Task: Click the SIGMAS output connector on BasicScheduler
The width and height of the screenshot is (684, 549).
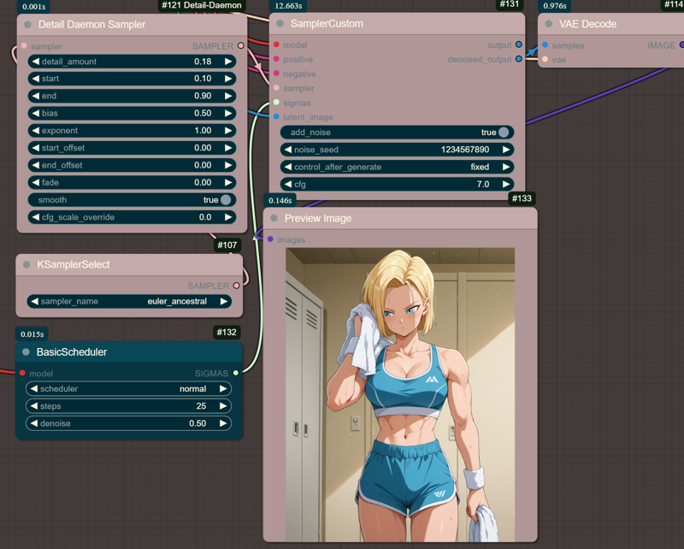Action: 236,373
